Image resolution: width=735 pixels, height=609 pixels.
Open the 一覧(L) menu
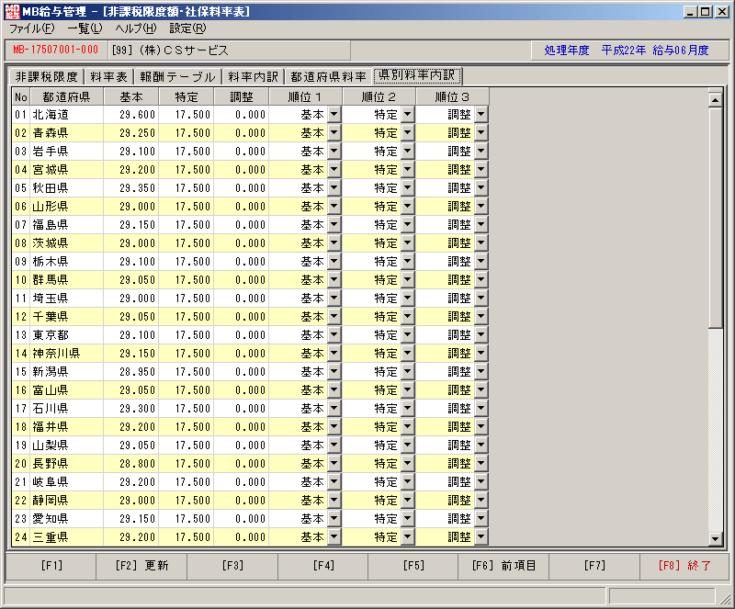coord(85,28)
